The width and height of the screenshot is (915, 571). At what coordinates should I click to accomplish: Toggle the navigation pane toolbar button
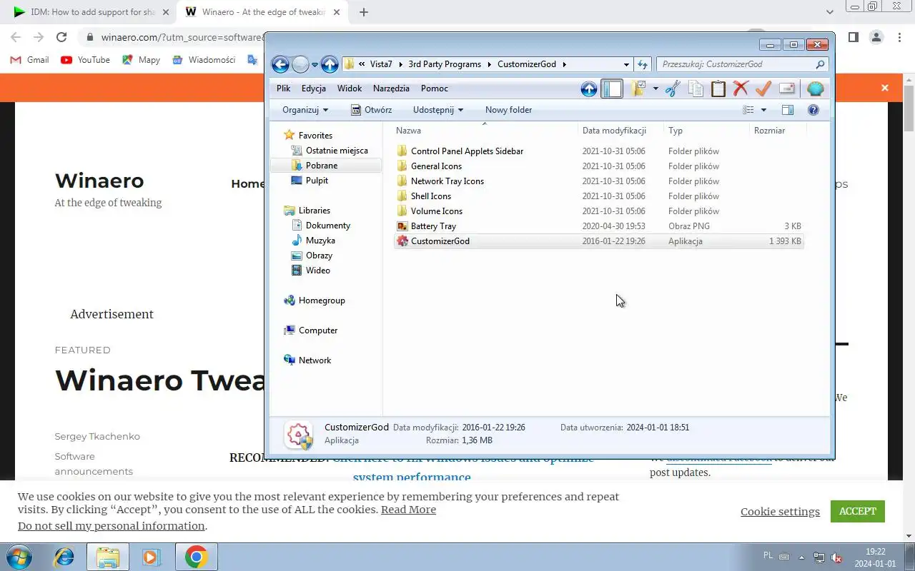point(612,89)
